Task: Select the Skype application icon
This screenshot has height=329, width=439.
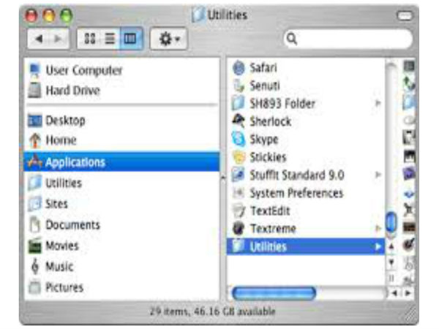Action: tap(239, 139)
